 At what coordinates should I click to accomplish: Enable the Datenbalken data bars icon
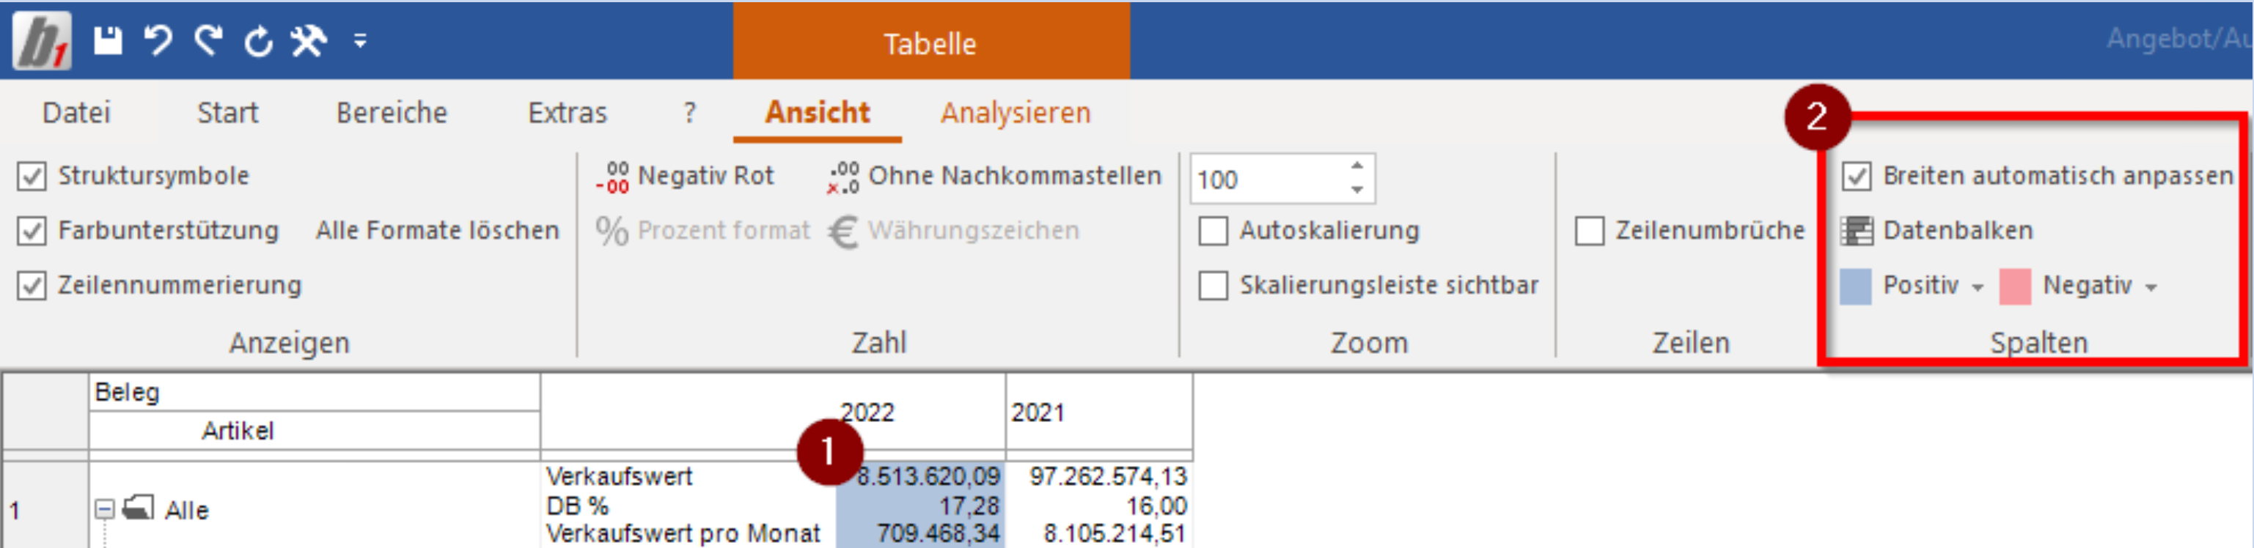[x=1857, y=231]
